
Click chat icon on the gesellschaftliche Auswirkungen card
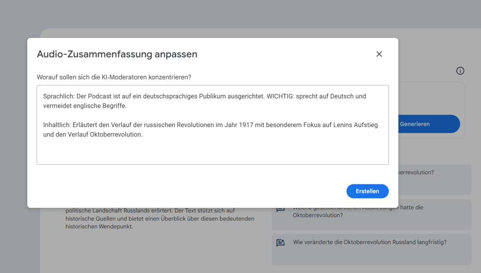click(280, 208)
